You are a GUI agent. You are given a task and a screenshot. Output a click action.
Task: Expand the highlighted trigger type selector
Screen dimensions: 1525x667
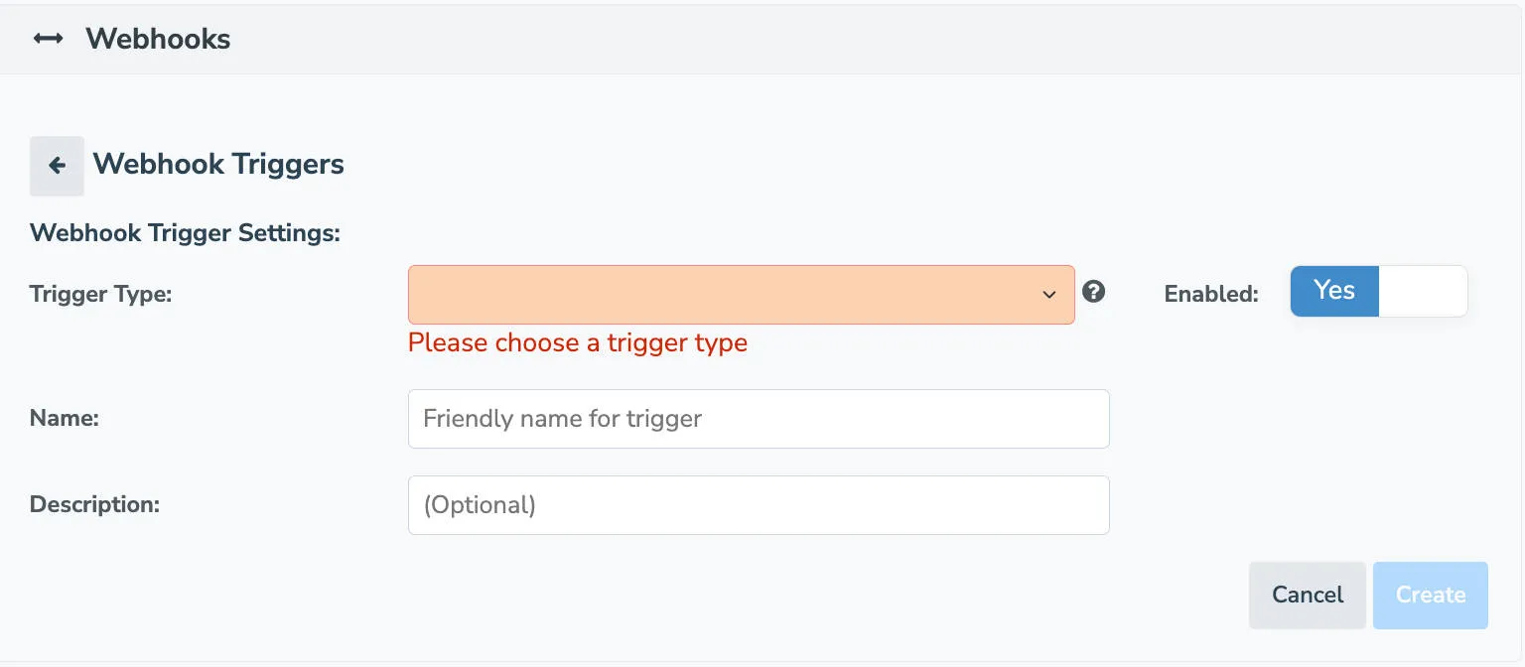tap(741, 294)
